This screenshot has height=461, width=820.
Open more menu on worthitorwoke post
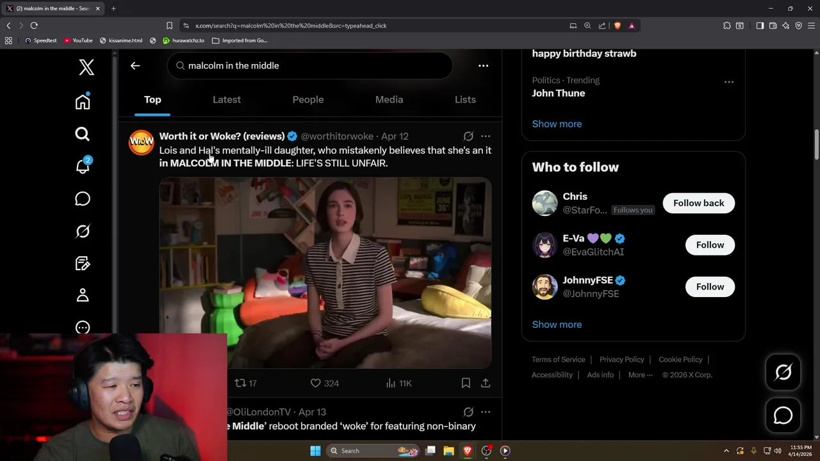coord(486,136)
